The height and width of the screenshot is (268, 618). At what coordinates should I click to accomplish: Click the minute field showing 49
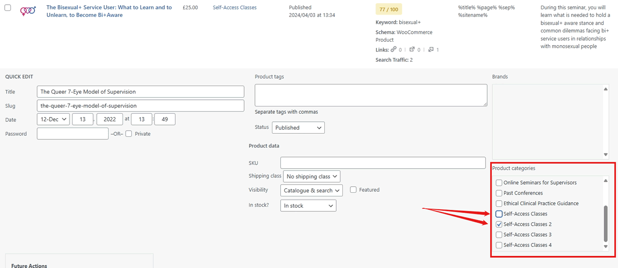[165, 119]
